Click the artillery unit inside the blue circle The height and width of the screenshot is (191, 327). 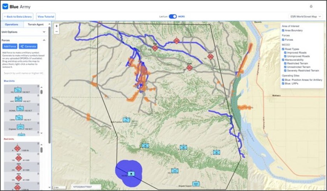tap(131, 174)
